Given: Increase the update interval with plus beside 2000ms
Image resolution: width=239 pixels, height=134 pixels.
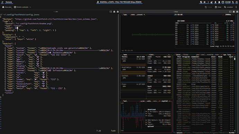Looking at the screenshot, I should [233, 15].
